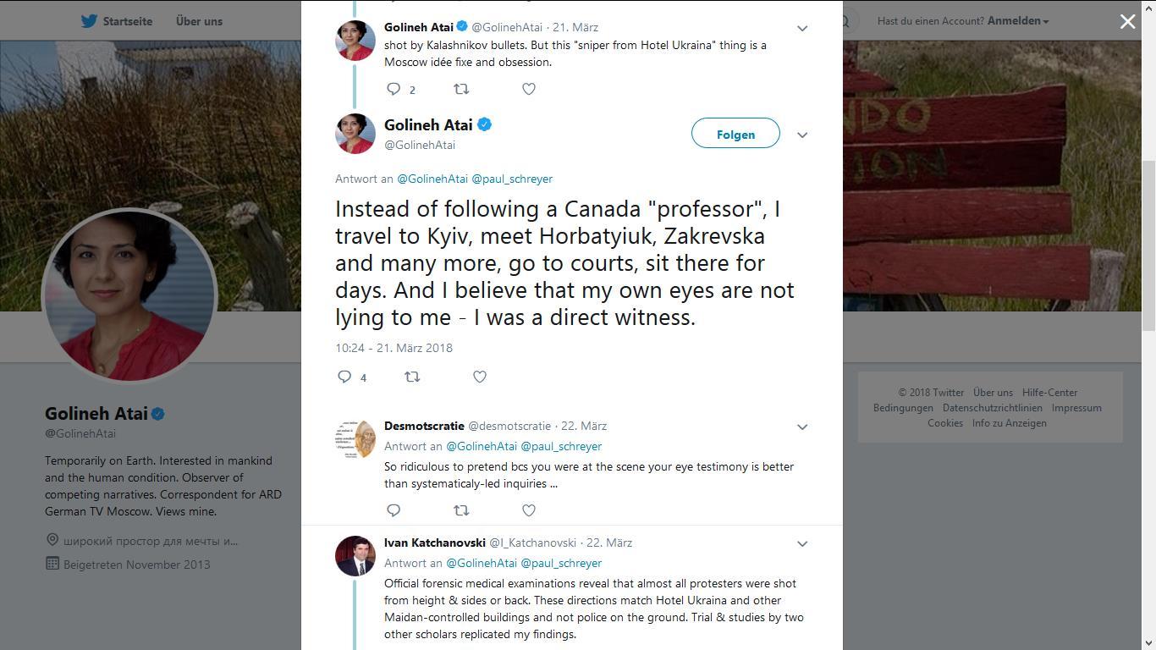Click Ivan Katchanovski's profile picture
Screen dimensions: 1156x650
tap(355, 556)
